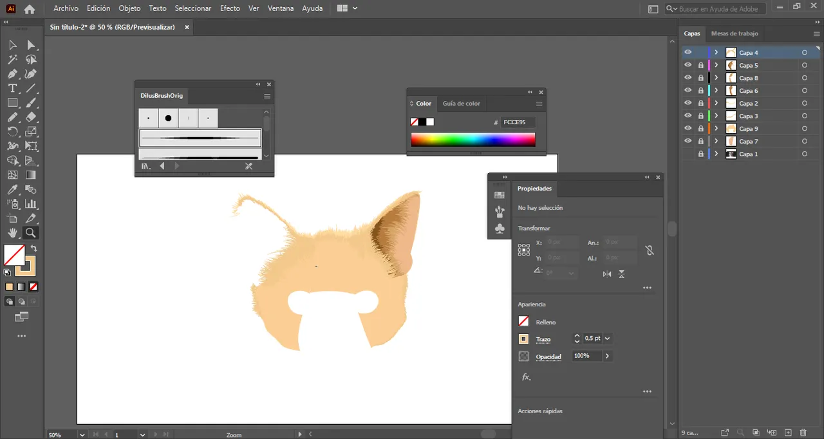Viewport: 824px width, 439px height.
Task: Choose the Rectangle tool
Action: (x=12, y=103)
